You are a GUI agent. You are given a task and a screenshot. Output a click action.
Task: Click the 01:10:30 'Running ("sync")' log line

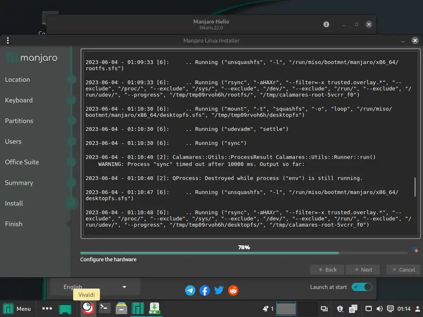(166, 143)
